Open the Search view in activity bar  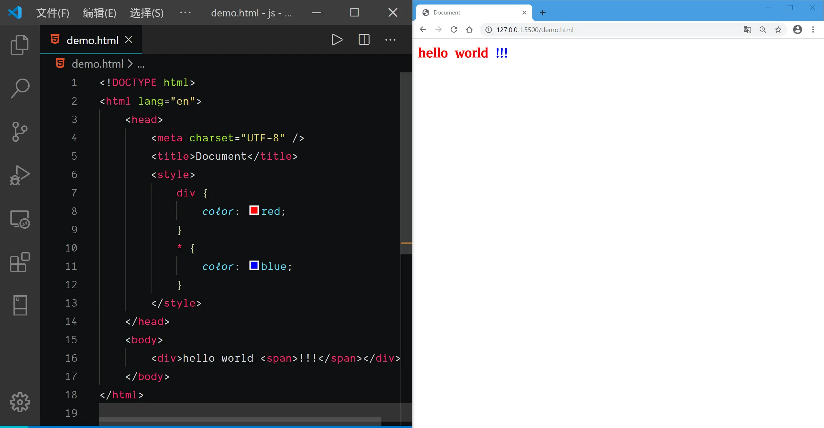(20, 88)
